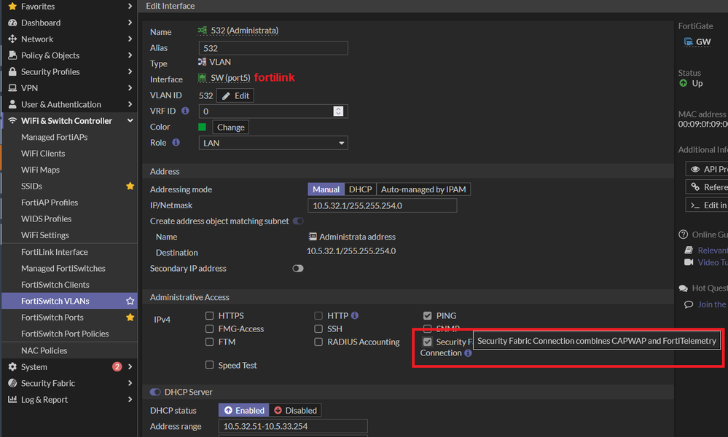Toggle the DHCP Server switch

[x=155, y=392]
